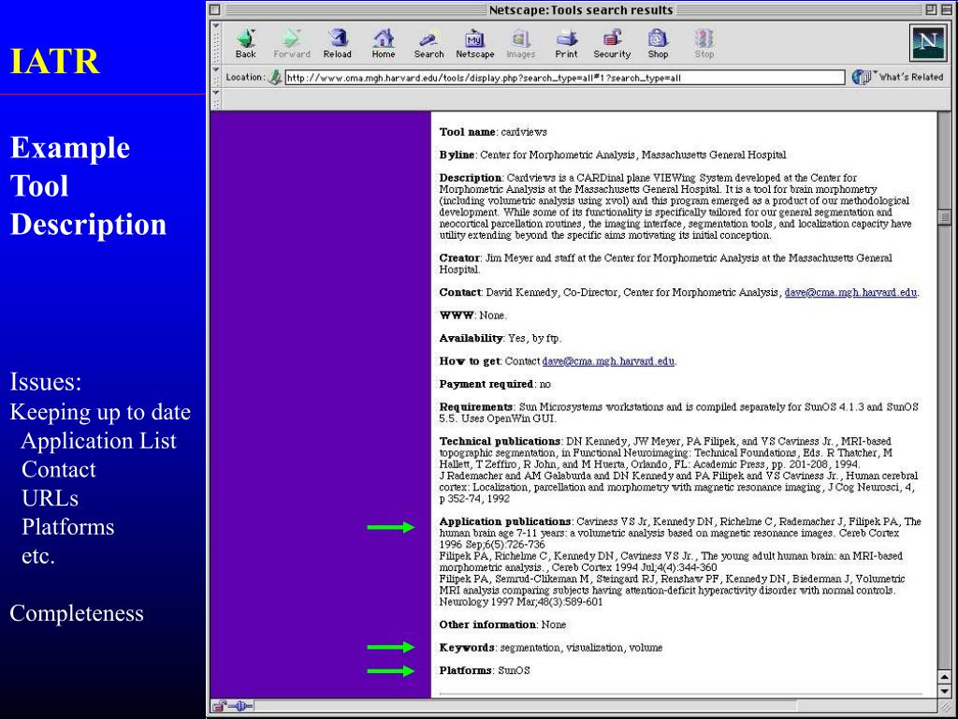Click 'Completeness' slide text

[77, 613]
